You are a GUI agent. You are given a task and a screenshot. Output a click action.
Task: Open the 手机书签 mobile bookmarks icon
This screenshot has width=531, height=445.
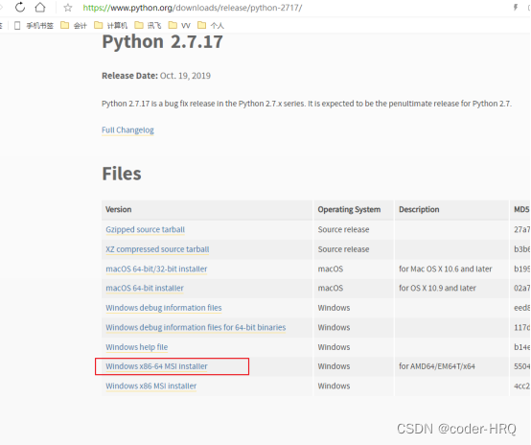(x=17, y=26)
